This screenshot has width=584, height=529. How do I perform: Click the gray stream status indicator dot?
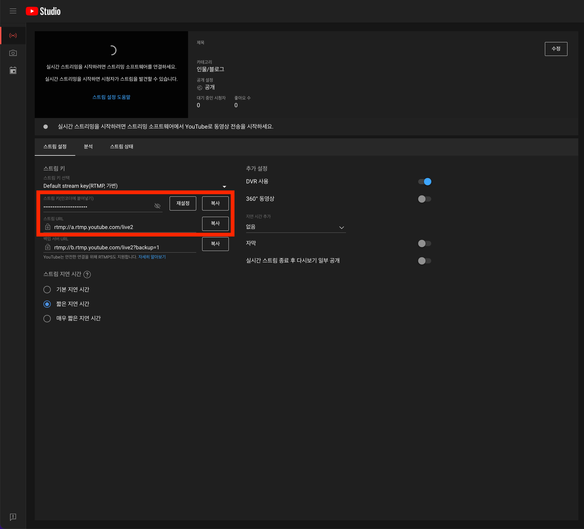(x=46, y=126)
